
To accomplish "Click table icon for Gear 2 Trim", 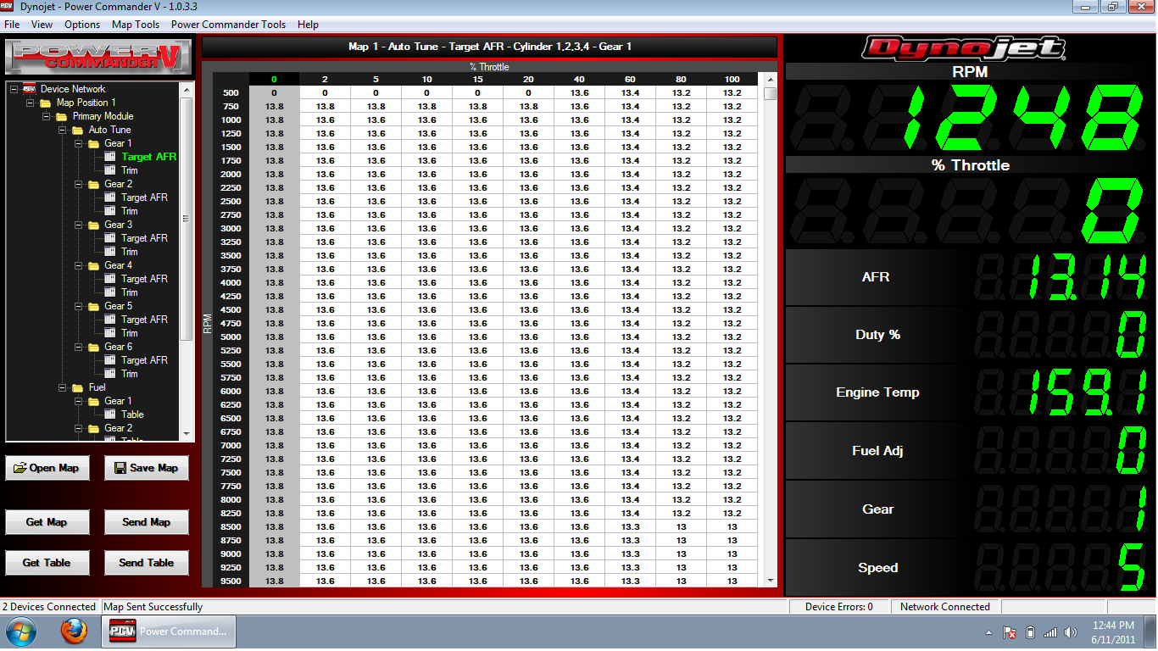I will [109, 211].
